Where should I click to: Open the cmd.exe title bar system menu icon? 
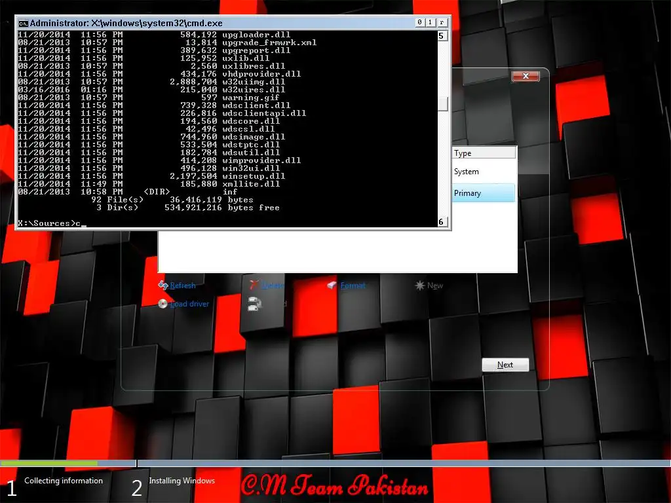23,23
